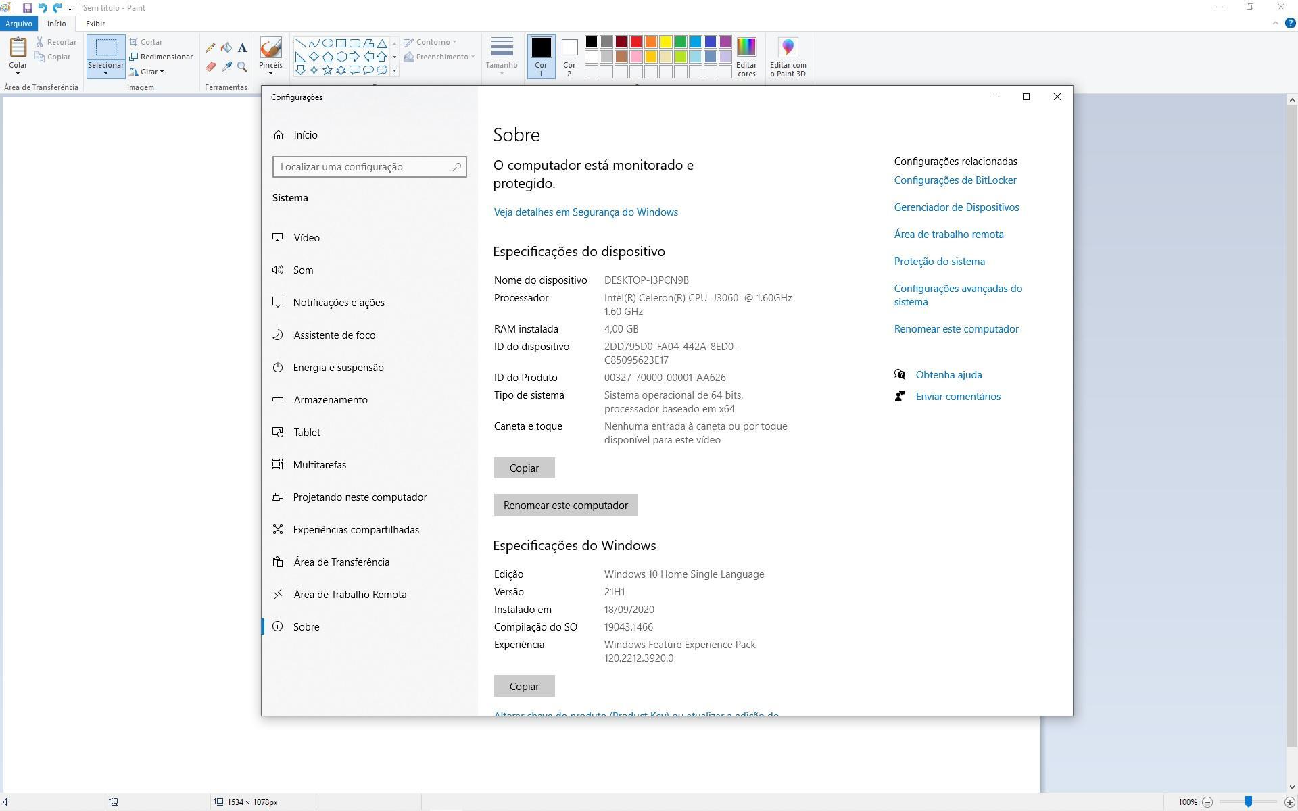Focus the Localizar uma configuração search field

click(x=369, y=167)
